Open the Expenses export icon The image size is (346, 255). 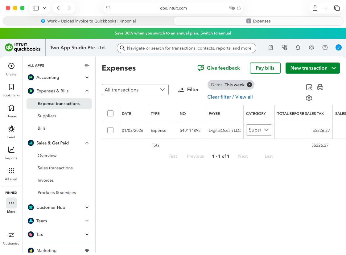point(309,87)
